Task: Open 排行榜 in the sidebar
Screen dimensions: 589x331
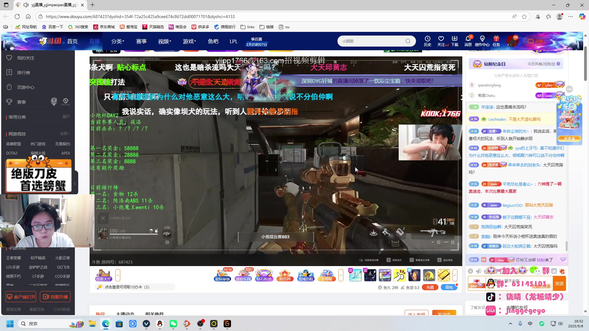Action: tap(24, 73)
